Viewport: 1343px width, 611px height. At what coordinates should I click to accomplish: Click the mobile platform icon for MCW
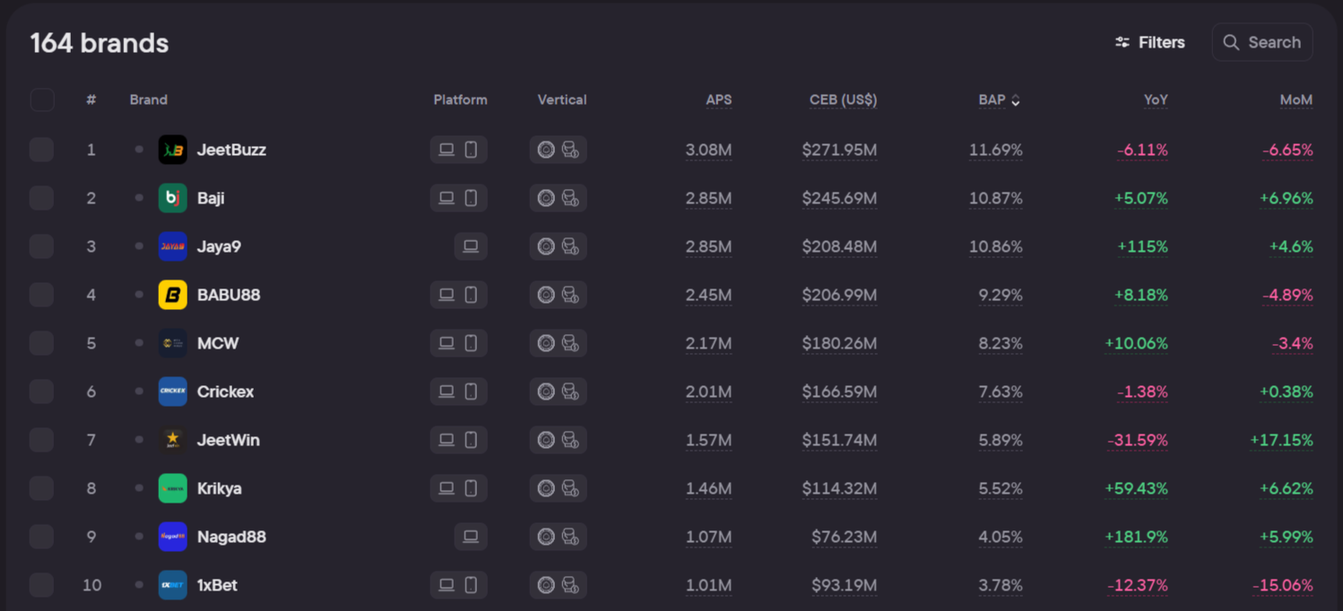click(471, 343)
